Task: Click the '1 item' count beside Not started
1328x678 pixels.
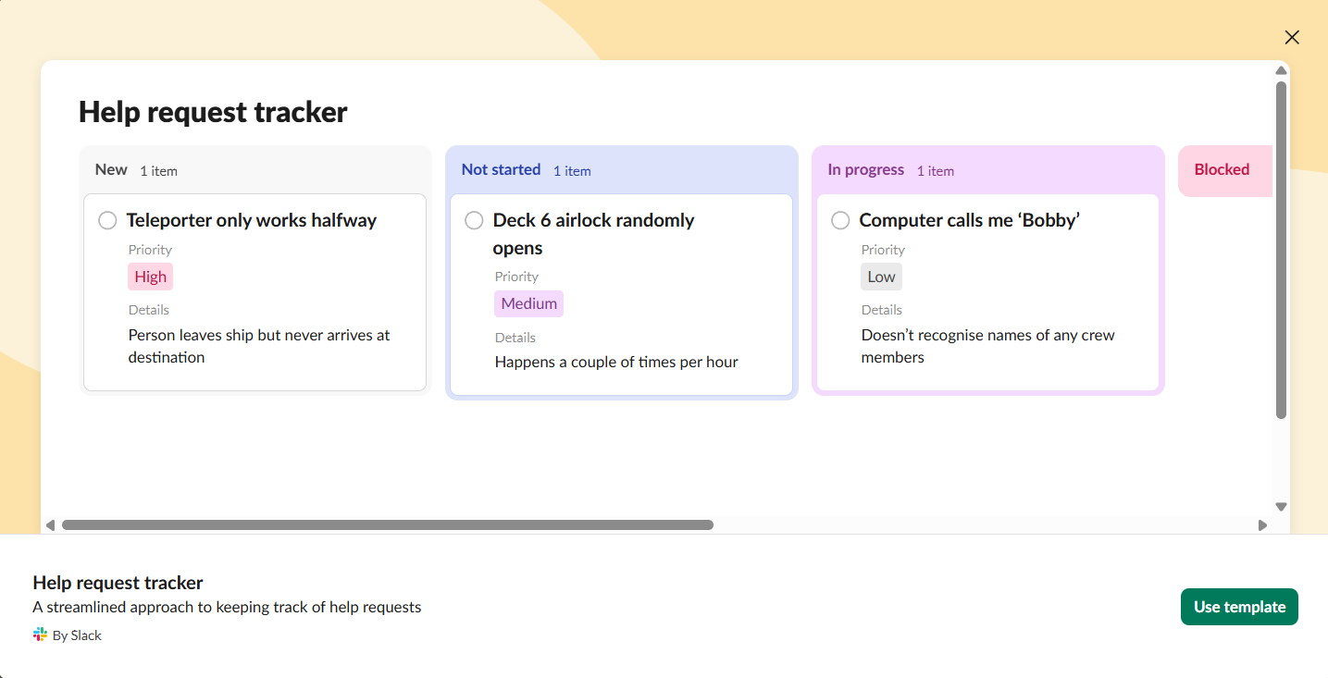Action: [572, 171]
